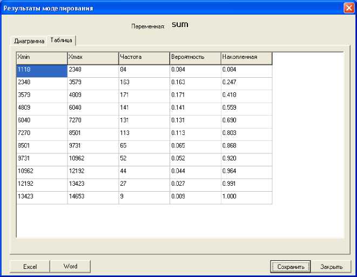Viewport: 357px width, 277px height.
Task: Click the Накопленная column header
Action: [246, 57]
